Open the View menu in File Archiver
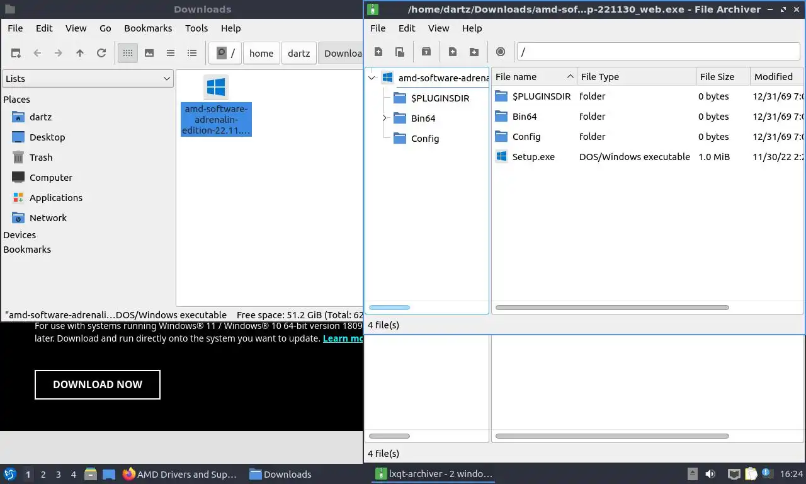 point(438,28)
